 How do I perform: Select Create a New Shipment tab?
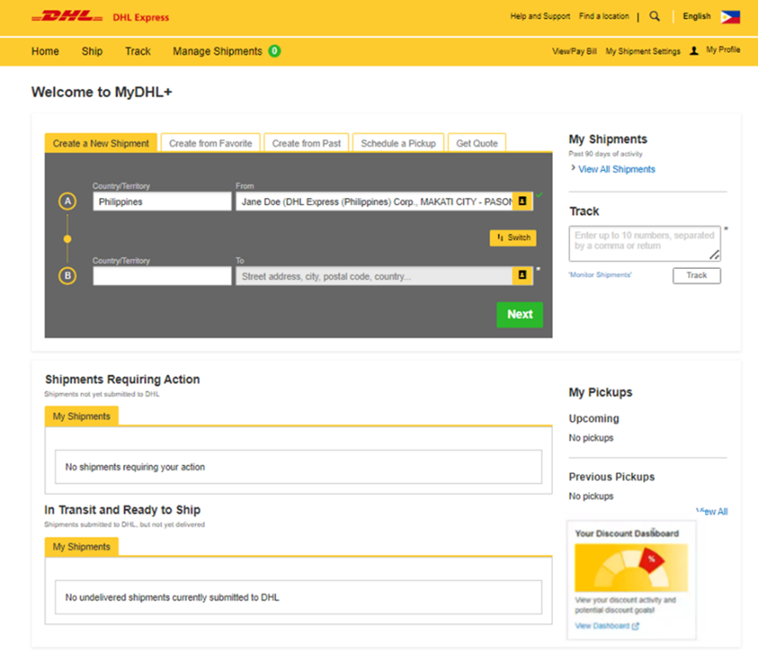click(x=101, y=143)
